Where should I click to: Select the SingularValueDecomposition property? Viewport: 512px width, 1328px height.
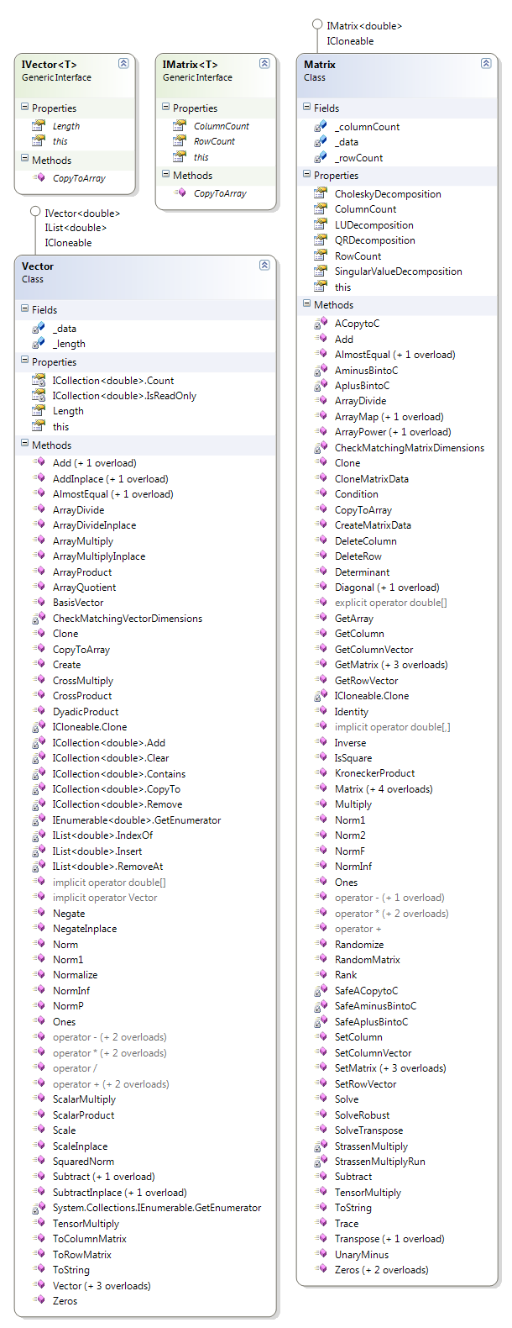(398, 271)
